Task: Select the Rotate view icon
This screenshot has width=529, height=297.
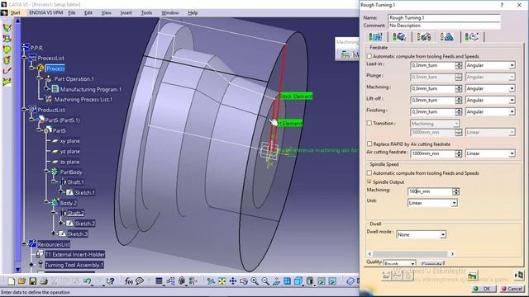Action: [244, 280]
